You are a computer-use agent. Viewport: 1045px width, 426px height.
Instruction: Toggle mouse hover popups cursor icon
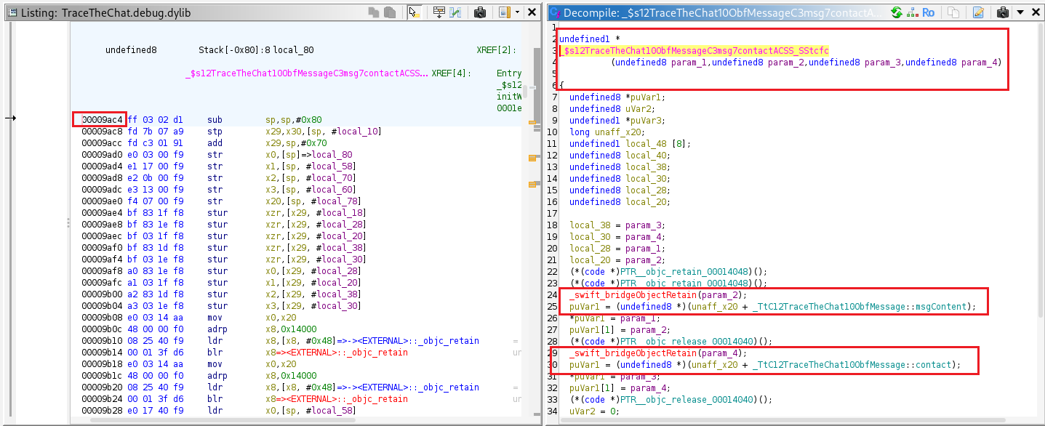pyautogui.click(x=415, y=12)
